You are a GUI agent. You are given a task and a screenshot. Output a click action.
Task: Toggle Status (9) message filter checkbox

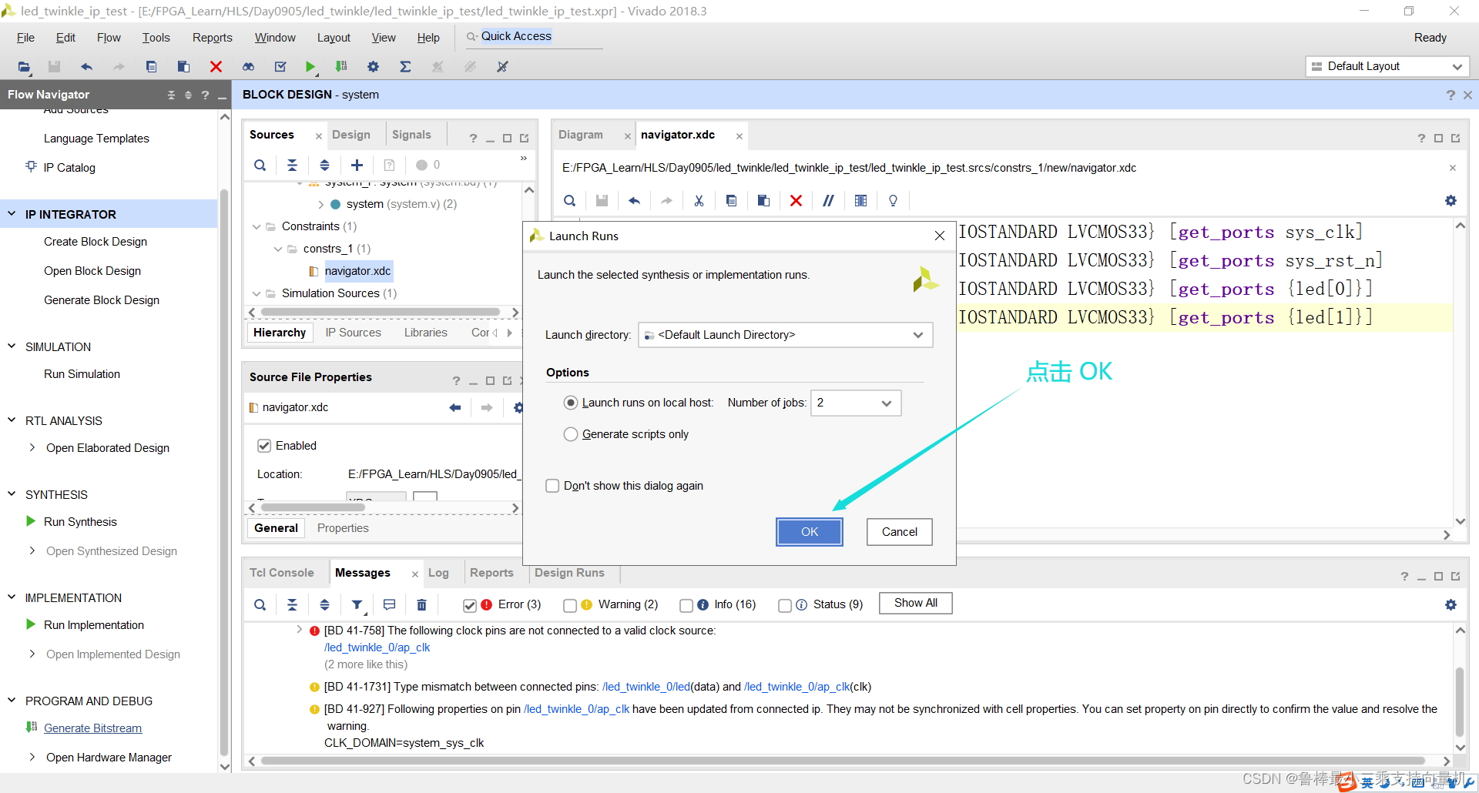click(785, 606)
